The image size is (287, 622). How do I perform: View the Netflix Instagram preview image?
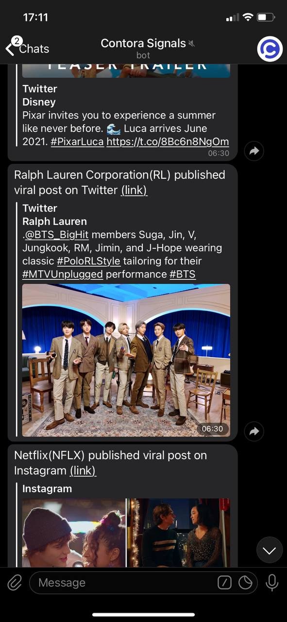[126, 533]
